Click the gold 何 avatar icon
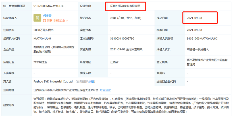This screenshot has width=233, height=118. pos(38,18)
